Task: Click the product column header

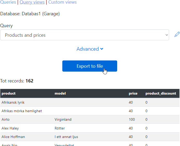Action: point(9,94)
